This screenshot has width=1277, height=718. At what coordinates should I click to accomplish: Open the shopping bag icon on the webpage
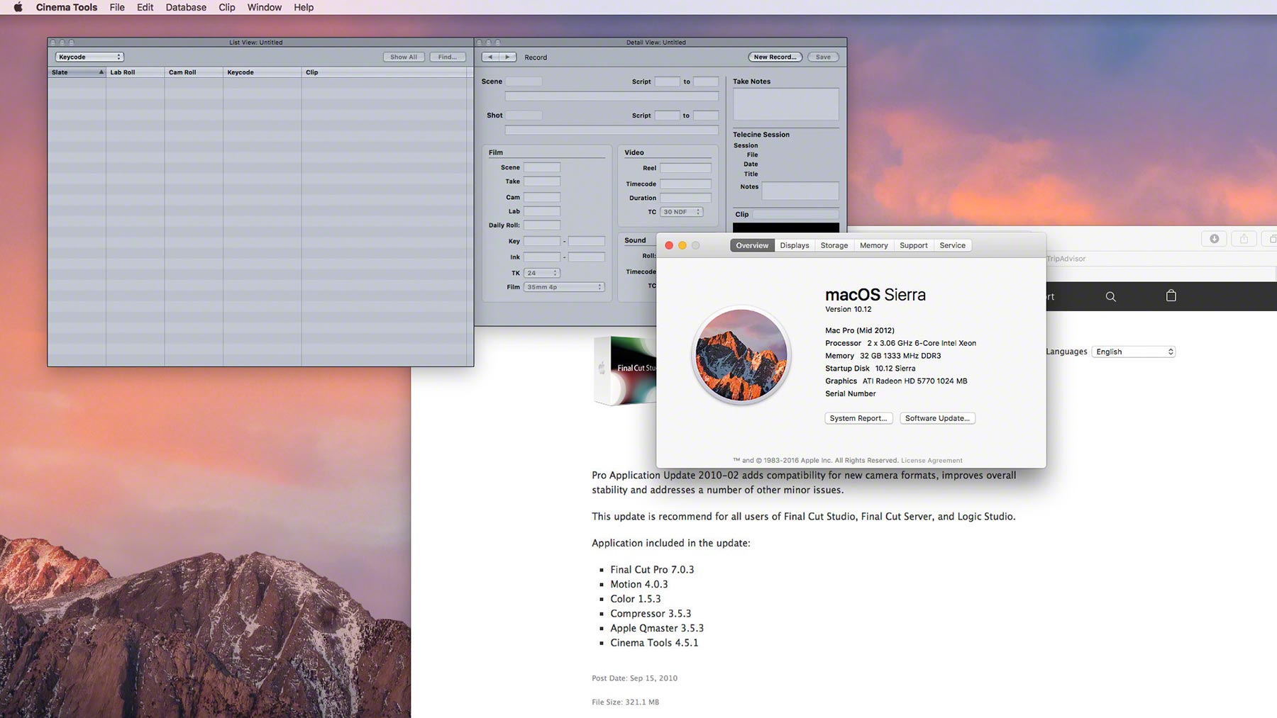point(1171,296)
